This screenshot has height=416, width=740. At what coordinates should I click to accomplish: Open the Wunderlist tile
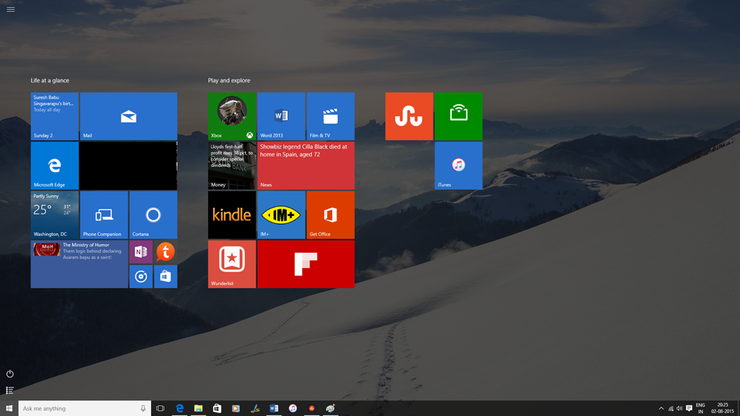coord(232,264)
